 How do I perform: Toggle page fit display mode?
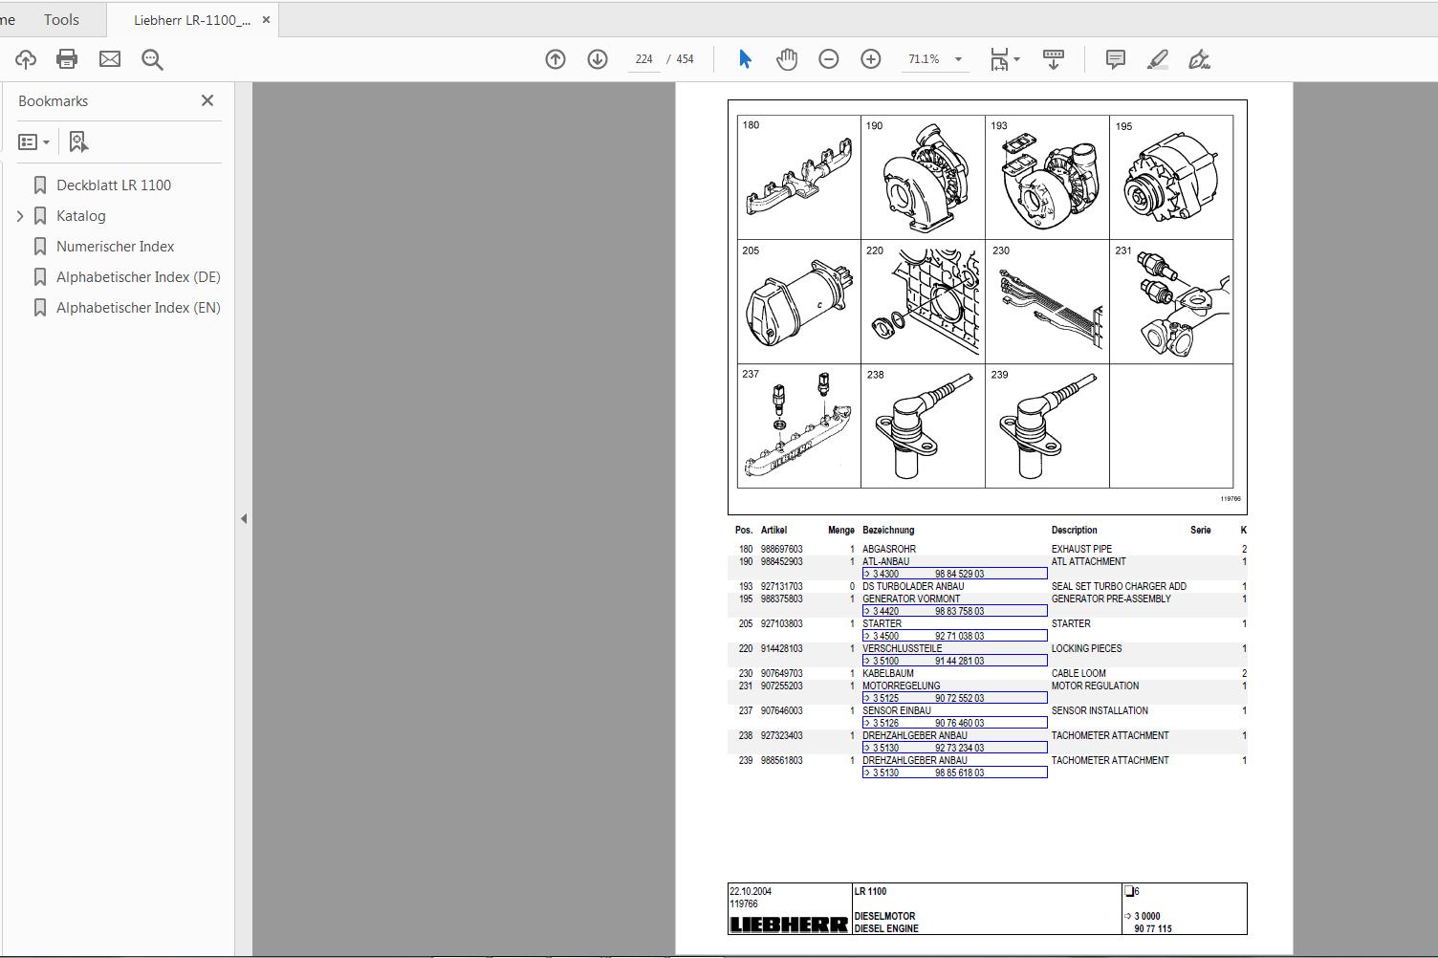(x=998, y=58)
